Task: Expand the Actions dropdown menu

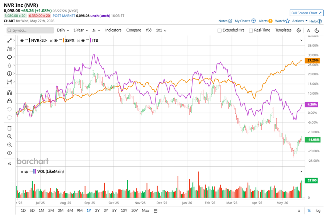Action: click(x=300, y=21)
